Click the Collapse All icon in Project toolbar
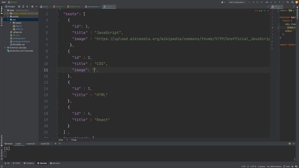Image resolution: width=299 pixels, height=168 pixels. point(27,7)
